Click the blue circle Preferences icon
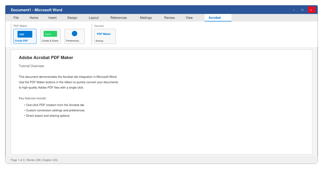 tap(75, 34)
